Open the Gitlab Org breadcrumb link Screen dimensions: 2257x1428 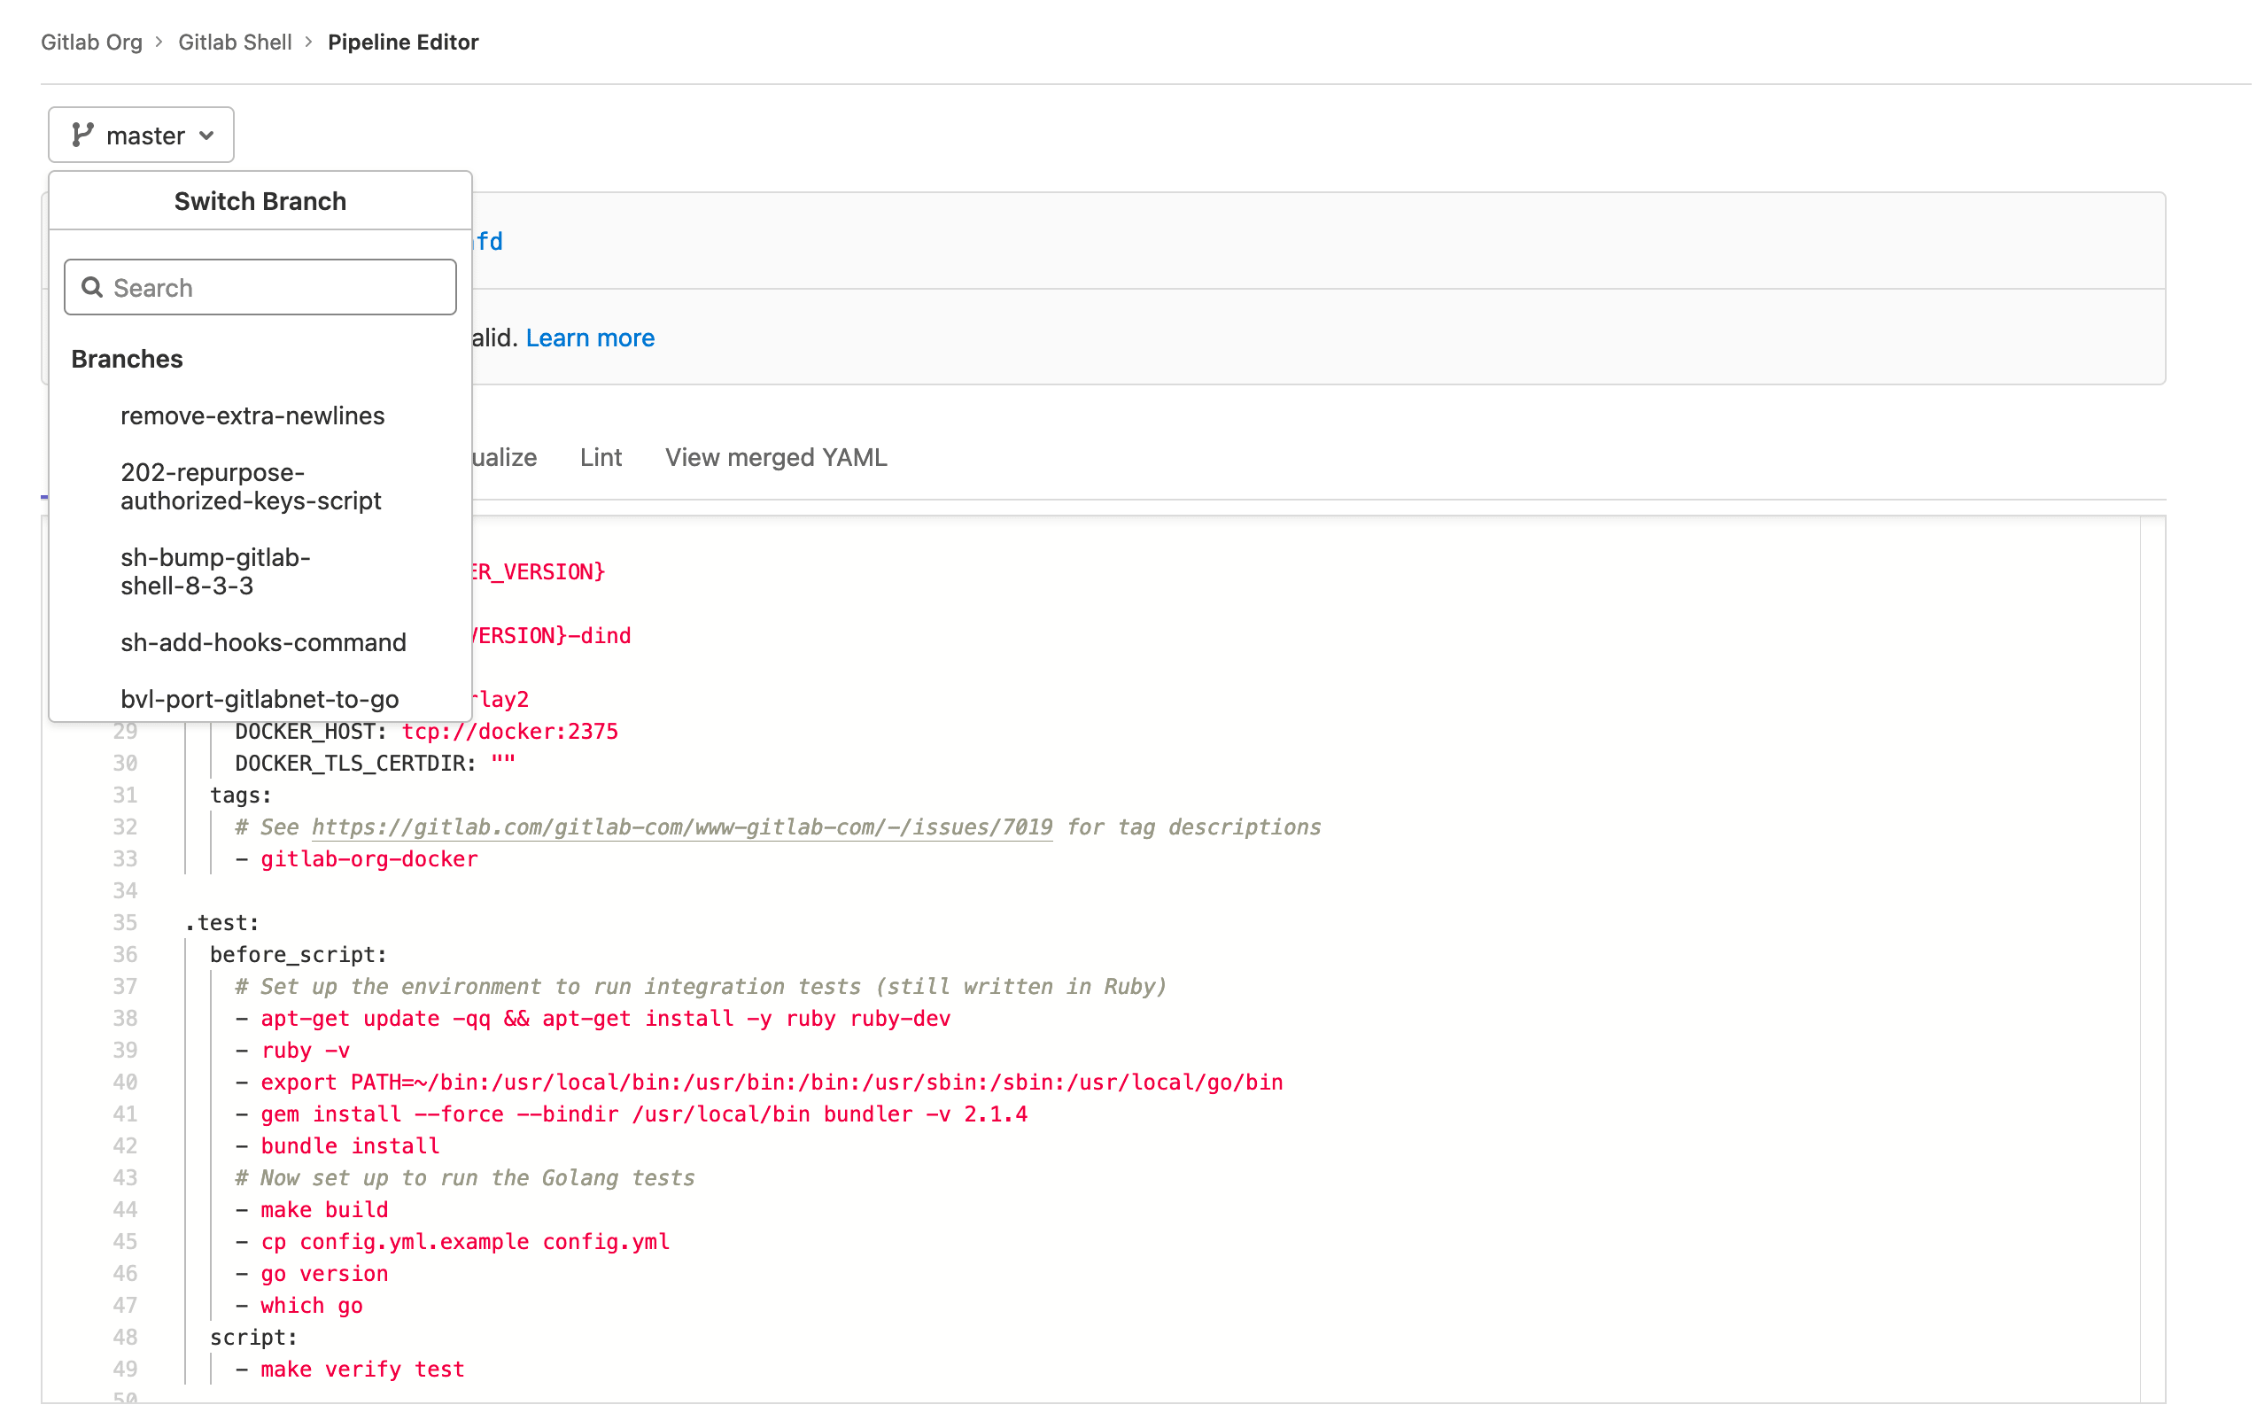pyautogui.click(x=92, y=42)
